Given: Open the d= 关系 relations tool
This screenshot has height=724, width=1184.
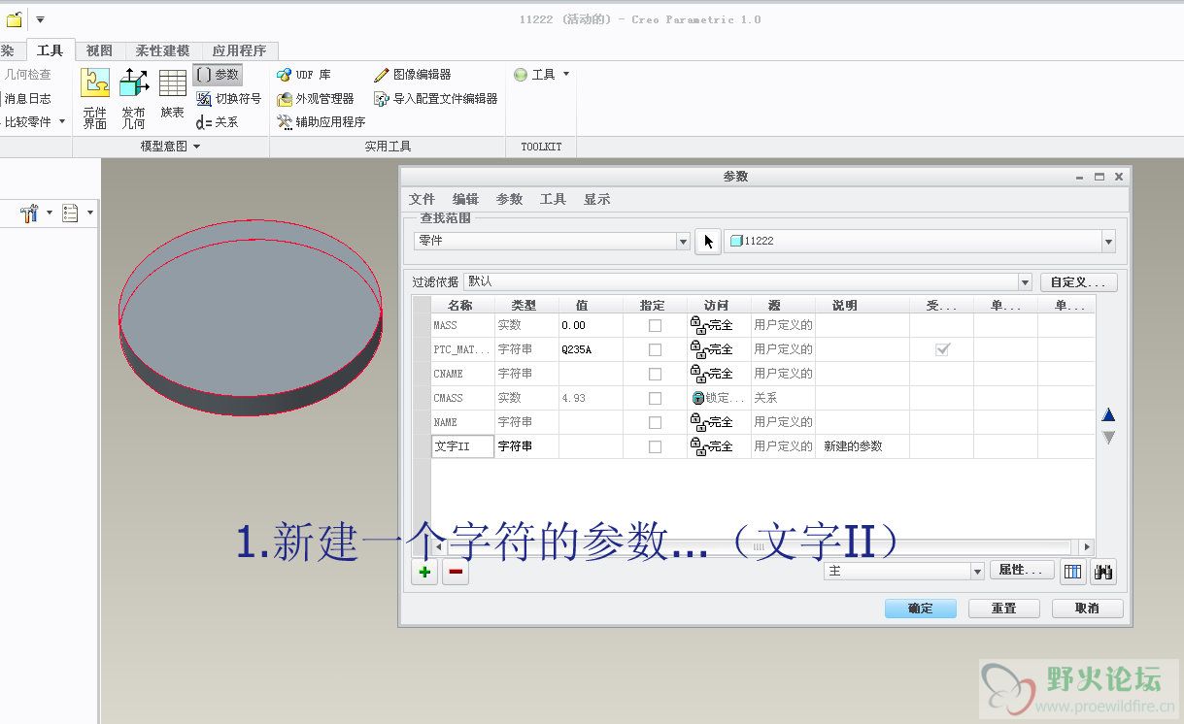Looking at the screenshot, I should tap(218, 122).
